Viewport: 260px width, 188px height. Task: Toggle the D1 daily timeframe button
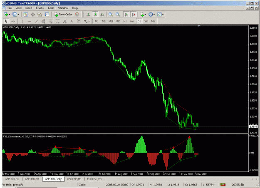click(139, 21)
